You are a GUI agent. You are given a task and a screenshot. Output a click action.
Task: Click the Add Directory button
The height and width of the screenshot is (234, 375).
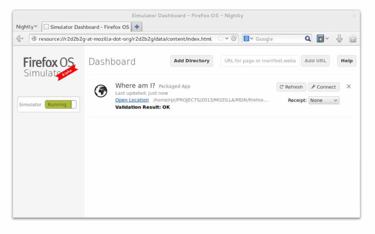(192, 61)
